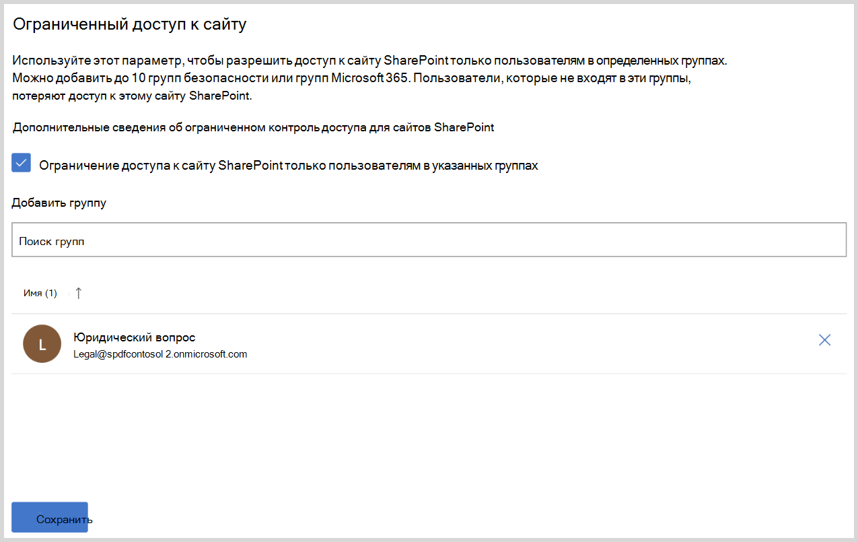Open the Дополнительные сведения об ограниченном контроле доступа link
This screenshot has width=858, height=542.
[x=254, y=127]
